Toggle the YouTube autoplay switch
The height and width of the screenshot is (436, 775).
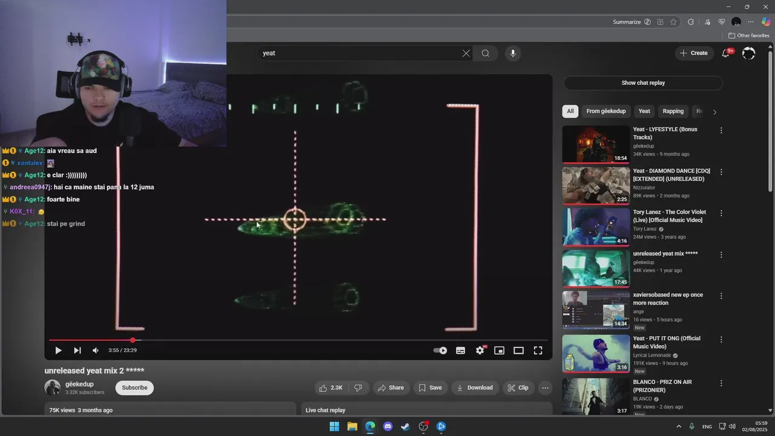(440, 350)
